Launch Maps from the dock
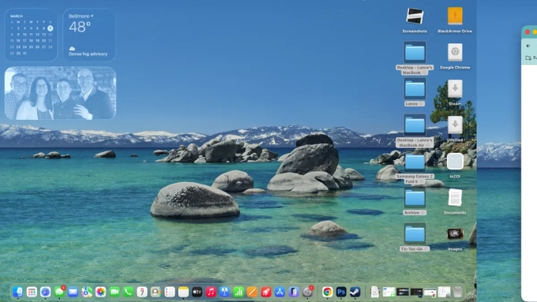537x302 pixels. 87,292
